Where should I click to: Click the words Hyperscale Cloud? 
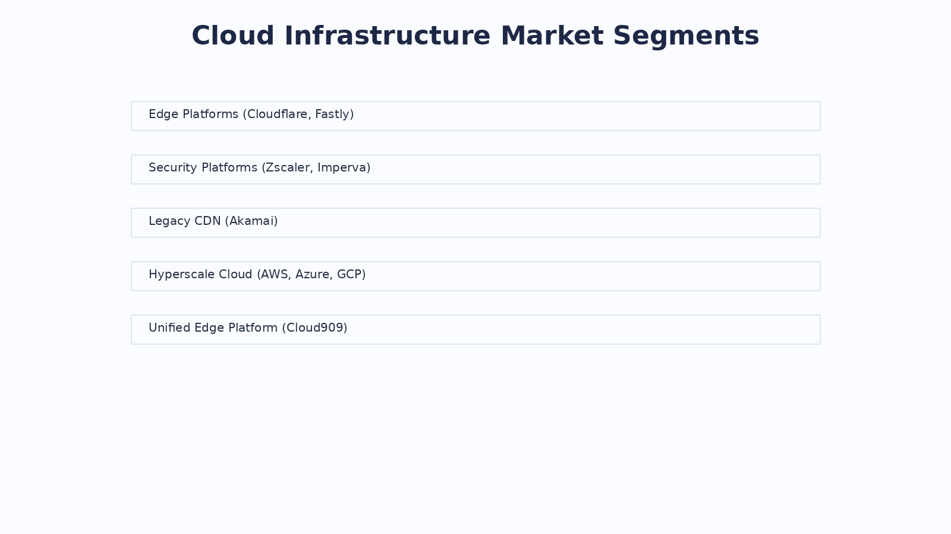click(200, 275)
